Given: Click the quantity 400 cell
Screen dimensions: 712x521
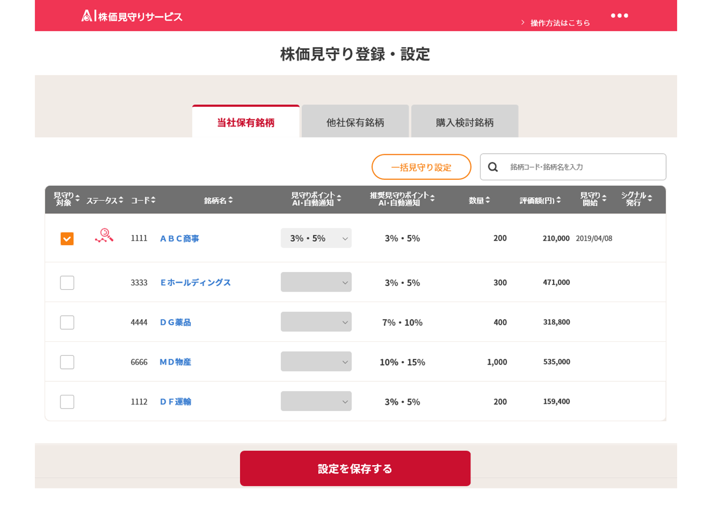Looking at the screenshot, I should (x=500, y=322).
